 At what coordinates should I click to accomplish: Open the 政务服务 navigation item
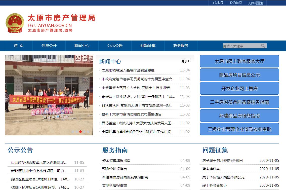(x=181, y=46)
